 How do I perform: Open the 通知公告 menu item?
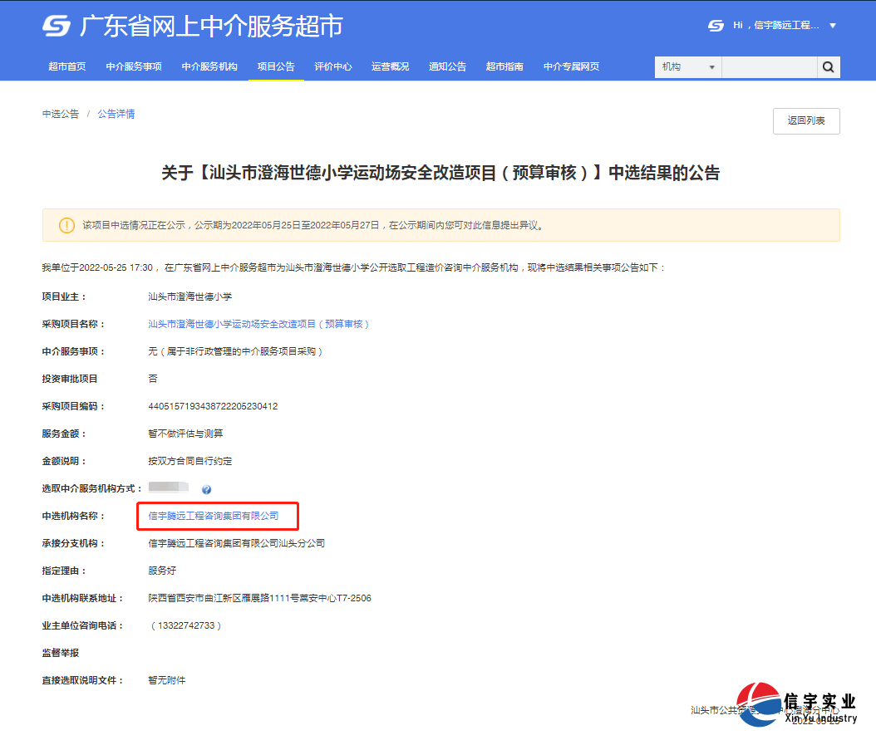448,66
